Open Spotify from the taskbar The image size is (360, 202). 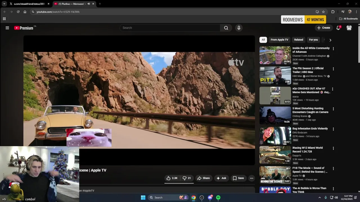218,198
